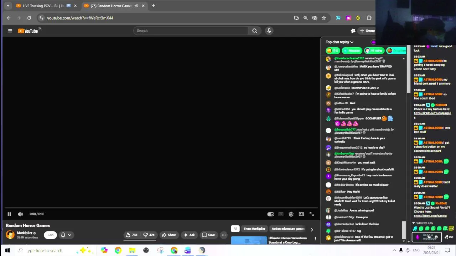Click the address bar URL
Screen dimensions: 456x256
pos(80,18)
